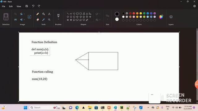Select the Pencil tool
Image resolution: width=198 pixels, height=111 pixels.
point(38,14)
